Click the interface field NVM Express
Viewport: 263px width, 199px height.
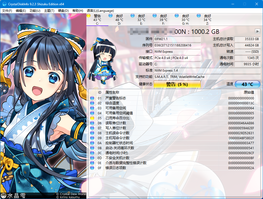(177, 52)
